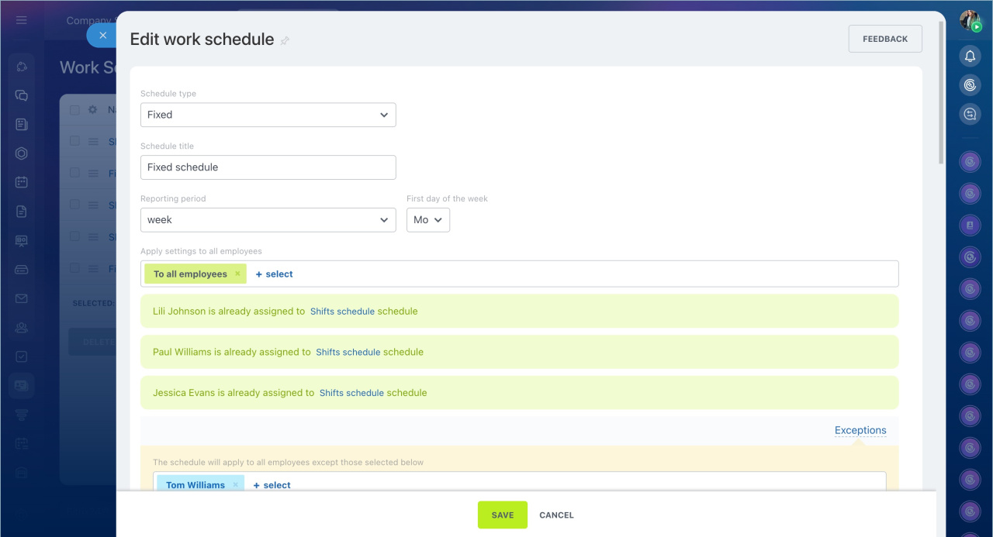The image size is (993, 537).
Task: Open Shifts schedule link for Lili Johnson
Action: point(342,312)
